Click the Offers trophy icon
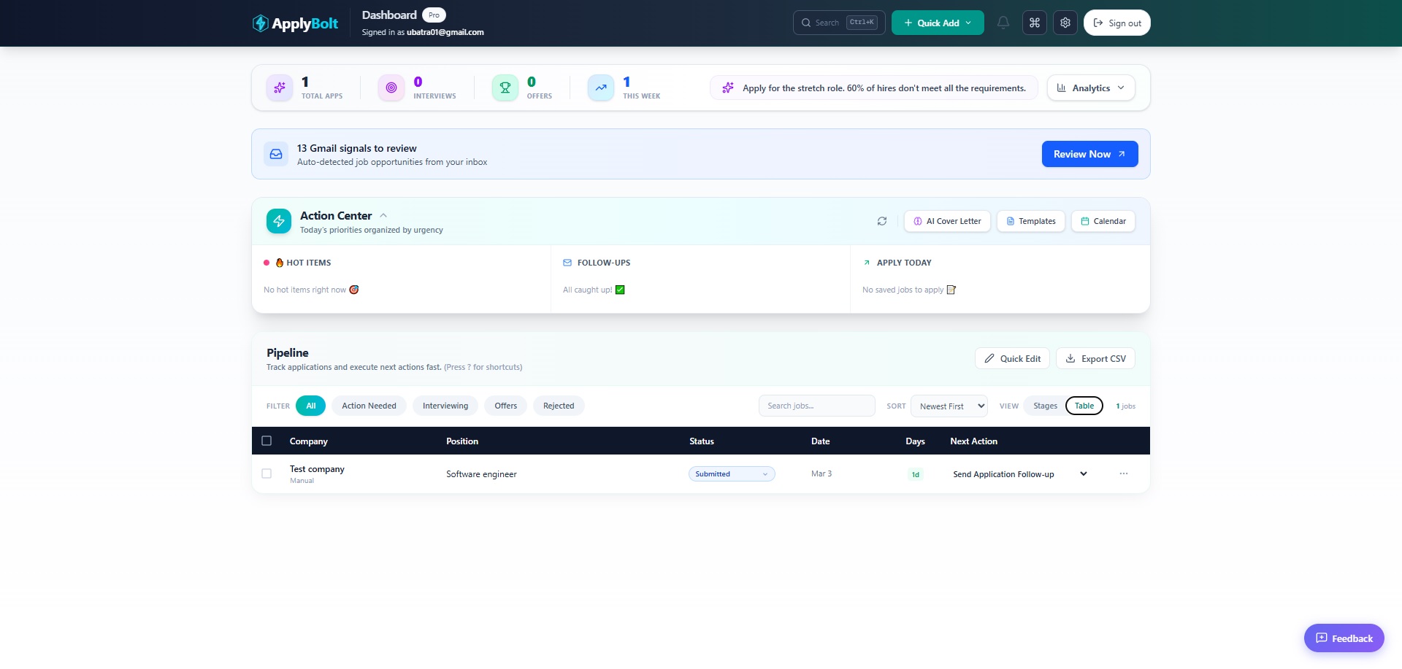This screenshot has height=669, width=1402. coord(505,88)
